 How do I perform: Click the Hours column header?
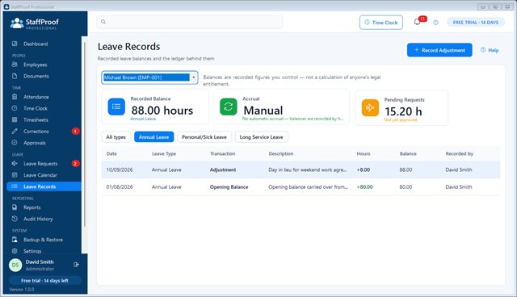tap(364, 153)
